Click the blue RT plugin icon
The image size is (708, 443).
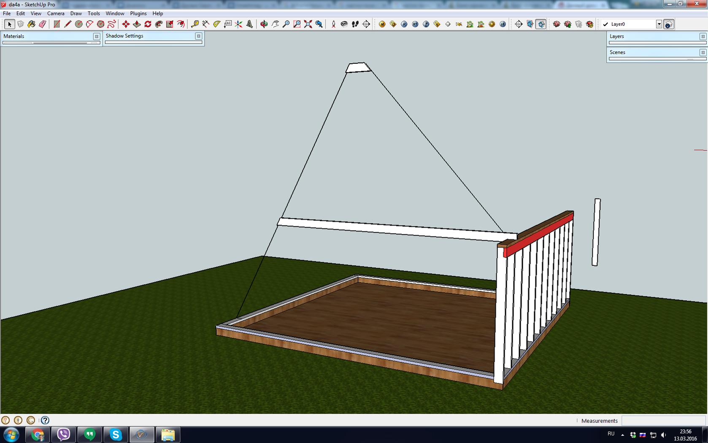click(x=415, y=24)
